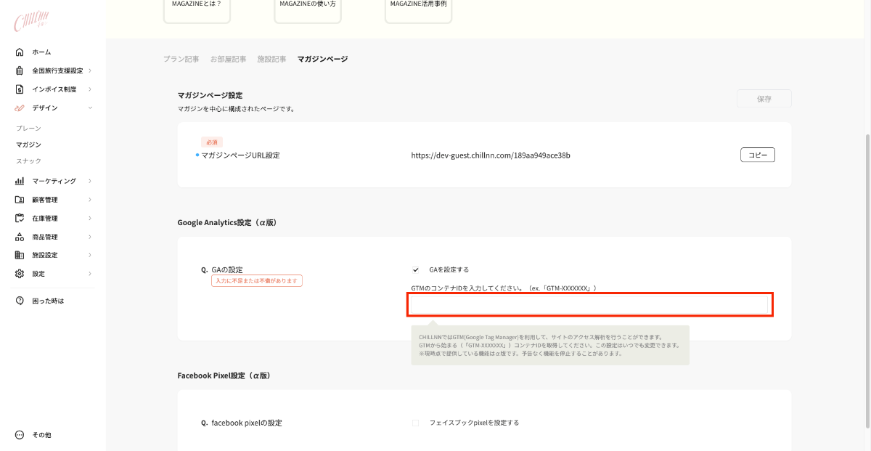The image size is (871, 451).
Task: Switch to the プラン記事 tab
Action: pyautogui.click(x=181, y=59)
